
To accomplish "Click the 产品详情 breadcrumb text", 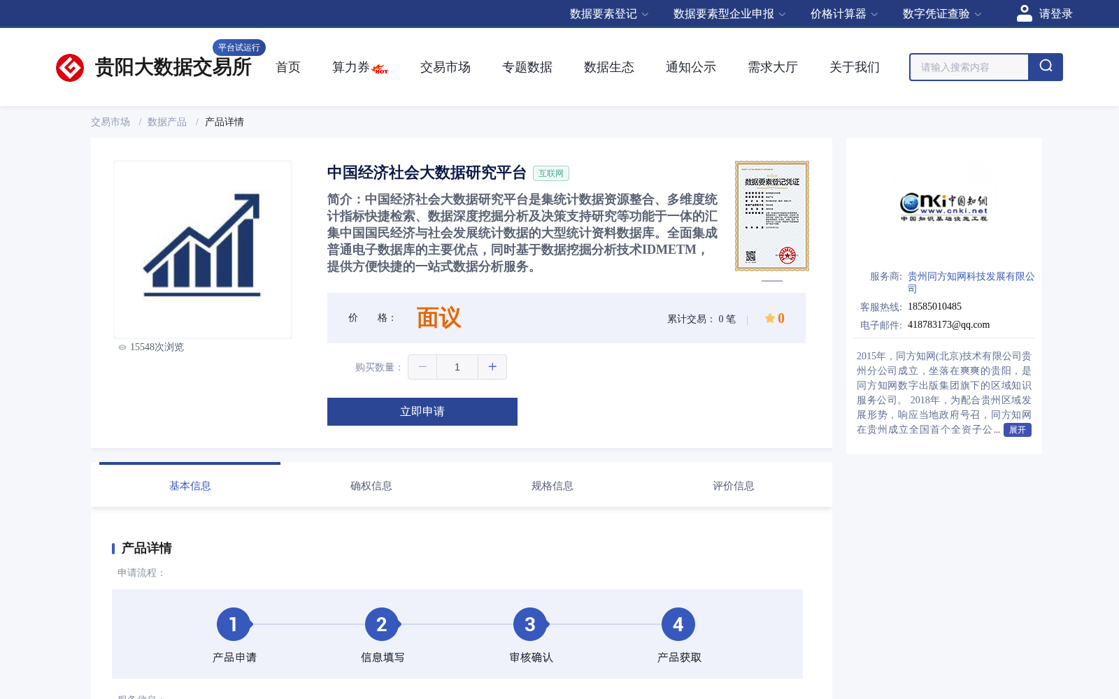I will click(224, 122).
